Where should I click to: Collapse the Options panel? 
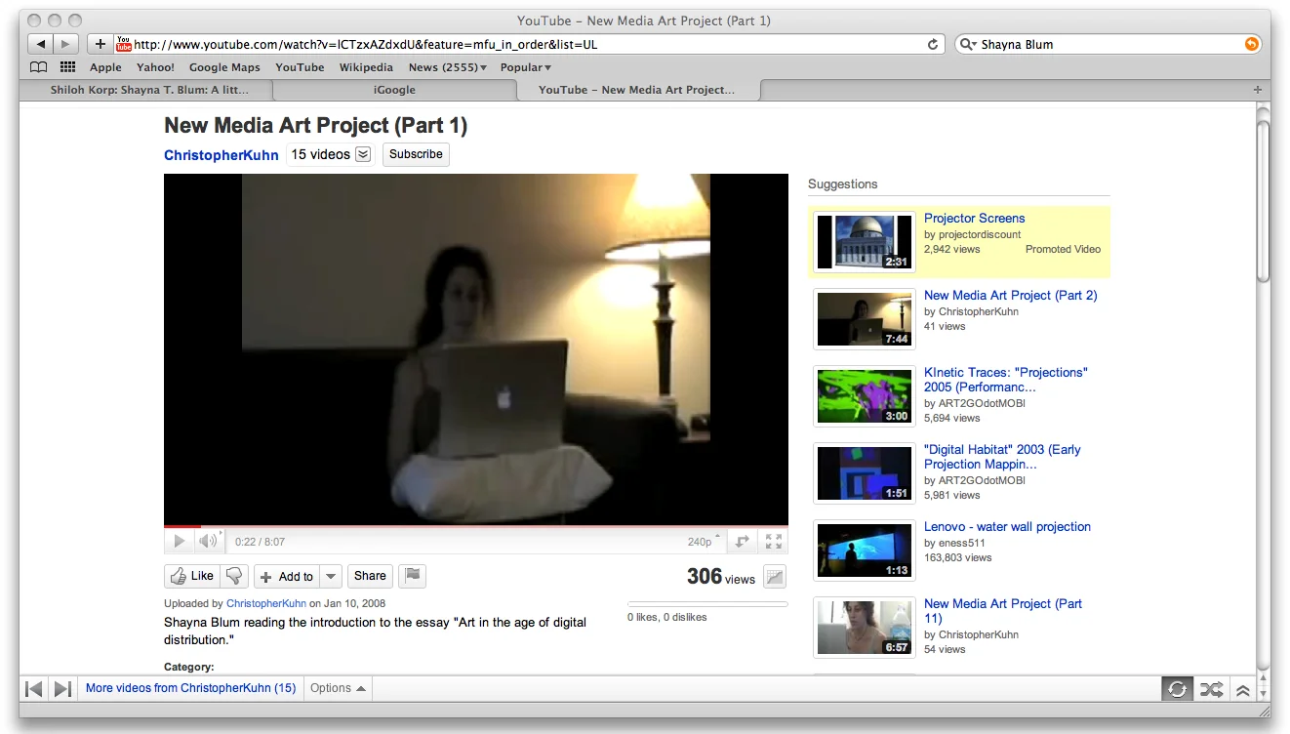coord(337,688)
